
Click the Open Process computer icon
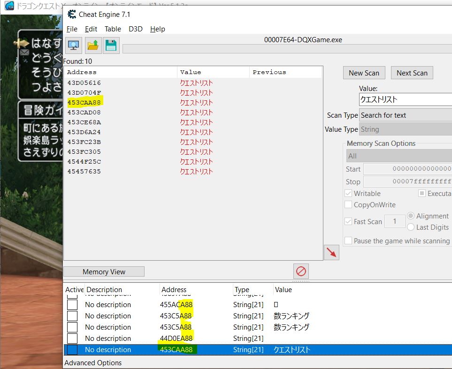(73, 45)
